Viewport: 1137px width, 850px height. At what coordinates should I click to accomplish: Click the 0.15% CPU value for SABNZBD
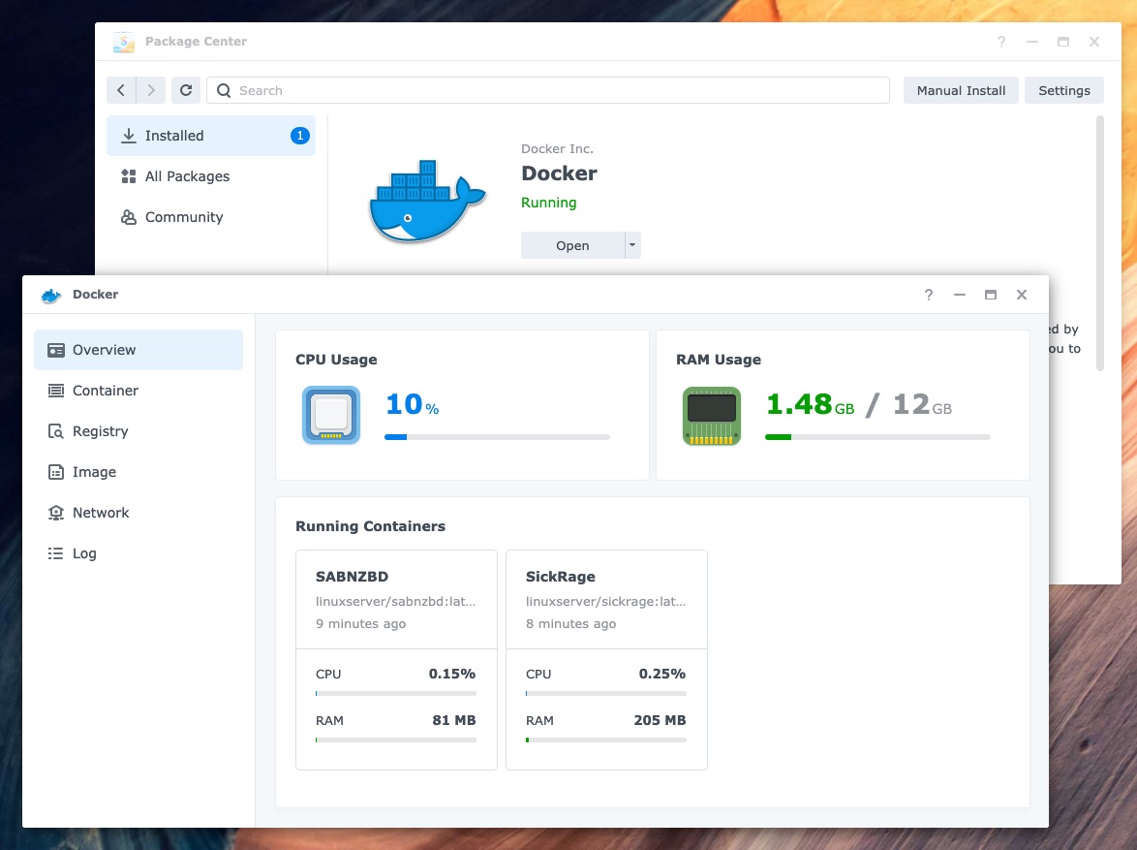tap(451, 674)
